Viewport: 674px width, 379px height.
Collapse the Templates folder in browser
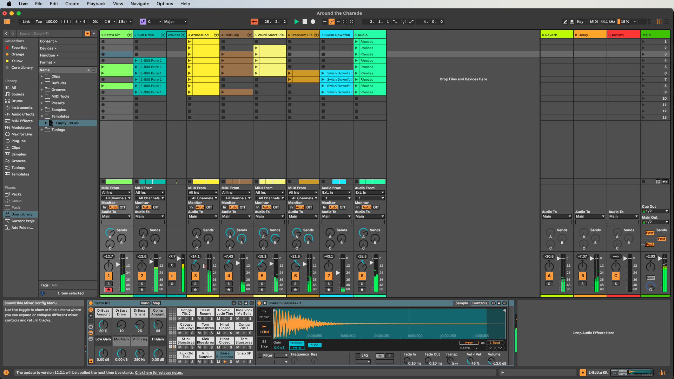point(42,117)
